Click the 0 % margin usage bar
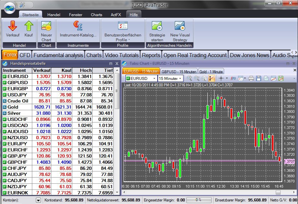The image size is (298, 204). [x=199, y=200]
